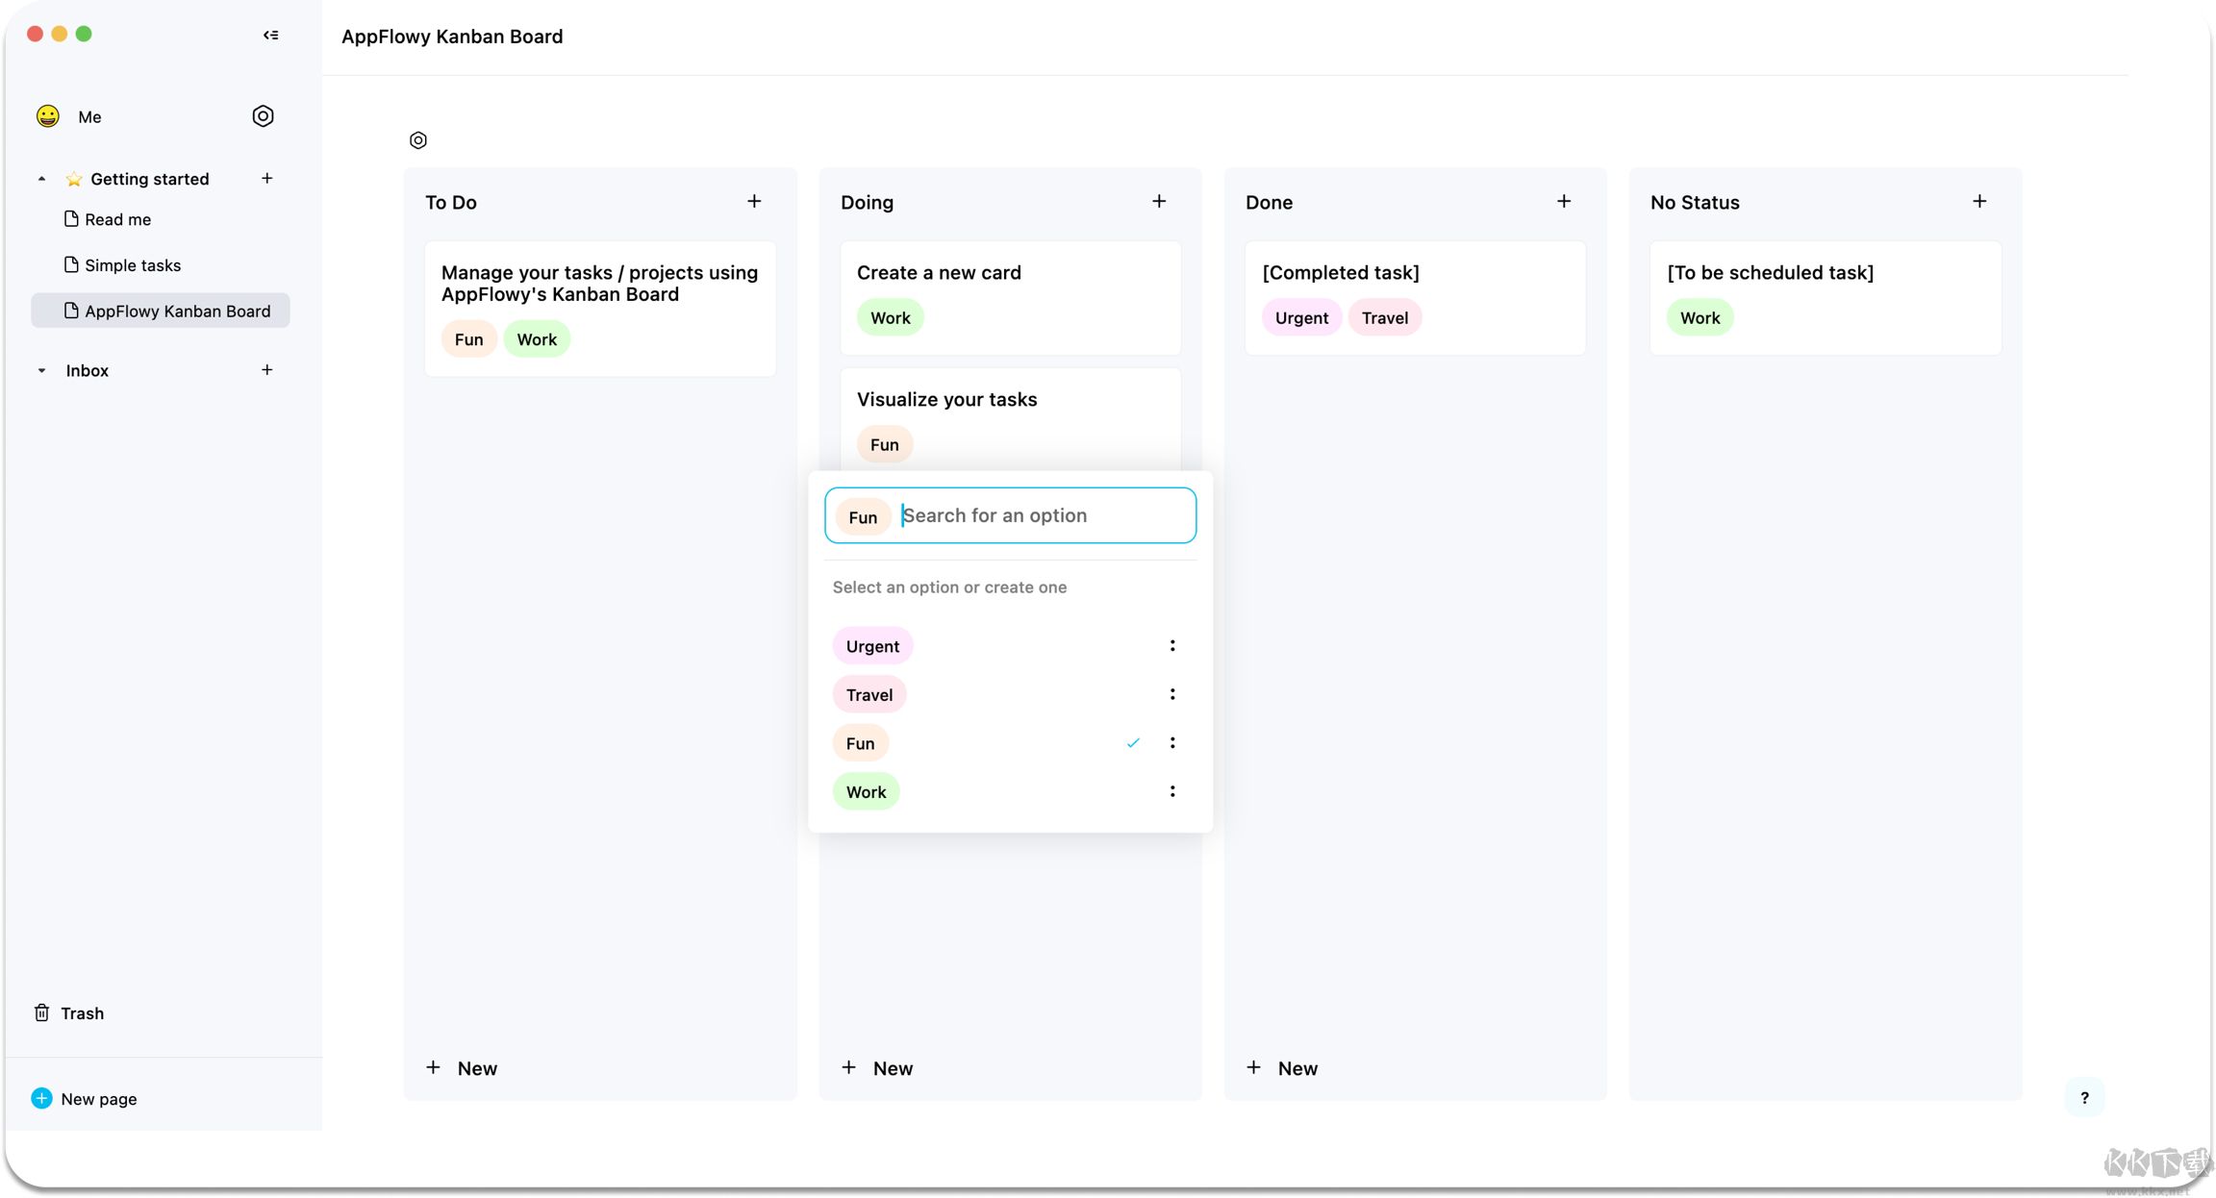Click New at bottom of Done
The image size is (2216, 1198).
point(1282,1068)
